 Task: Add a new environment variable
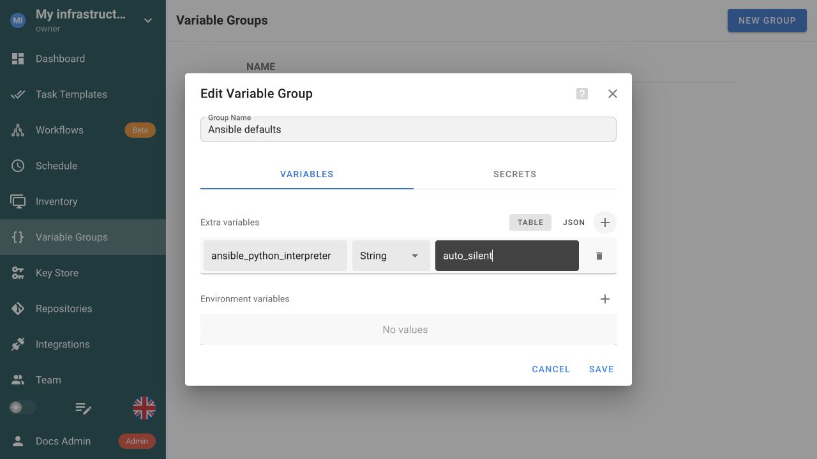[605, 299]
